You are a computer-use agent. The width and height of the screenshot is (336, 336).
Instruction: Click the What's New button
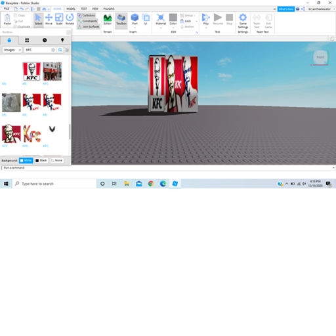coord(286,9)
